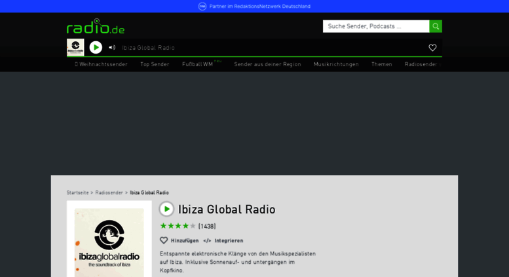Click the star rating of the station
Screen dimensions: 509x277
click(178, 226)
